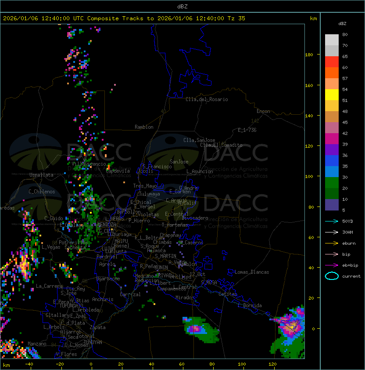
Task: Click the -20 tick on horizontal axis
Action: (60, 364)
